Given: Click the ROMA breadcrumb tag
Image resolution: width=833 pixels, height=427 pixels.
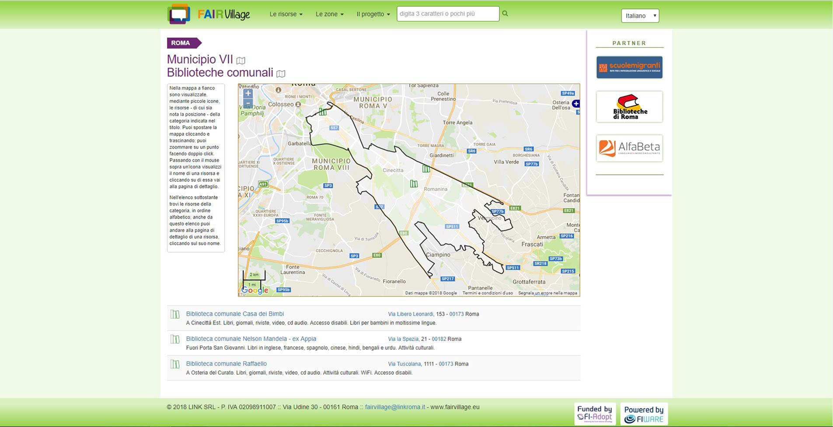Looking at the screenshot, I should coord(184,43).
